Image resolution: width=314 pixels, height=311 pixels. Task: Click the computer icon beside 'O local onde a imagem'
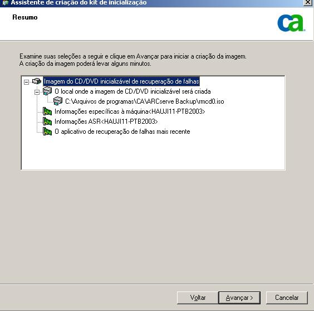pos(47,91)
